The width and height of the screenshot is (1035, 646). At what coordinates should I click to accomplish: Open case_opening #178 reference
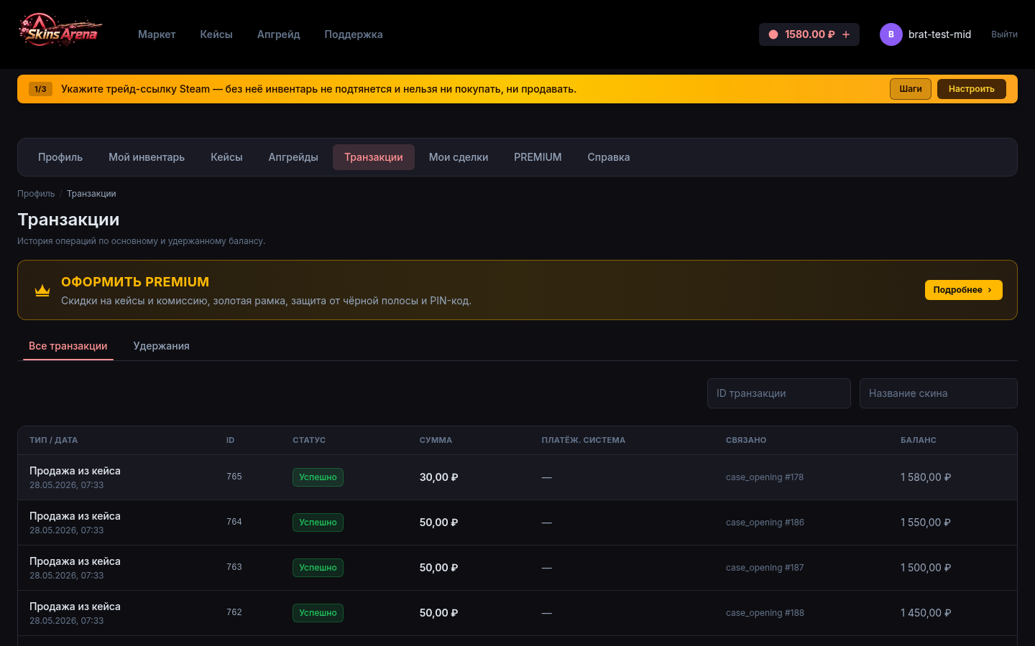(x=765, y=477)
